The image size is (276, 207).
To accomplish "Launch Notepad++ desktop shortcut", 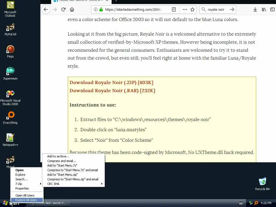I will (x=10, y=140).
